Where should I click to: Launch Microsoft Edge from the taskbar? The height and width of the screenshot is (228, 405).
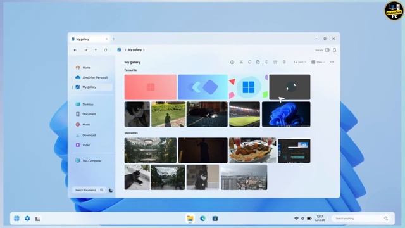point(202,218)
